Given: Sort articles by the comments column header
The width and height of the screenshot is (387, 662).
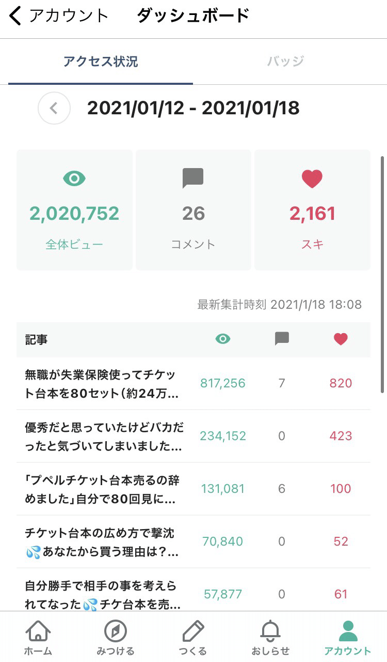Looking at the screenshot, I should tap(282, 339).
